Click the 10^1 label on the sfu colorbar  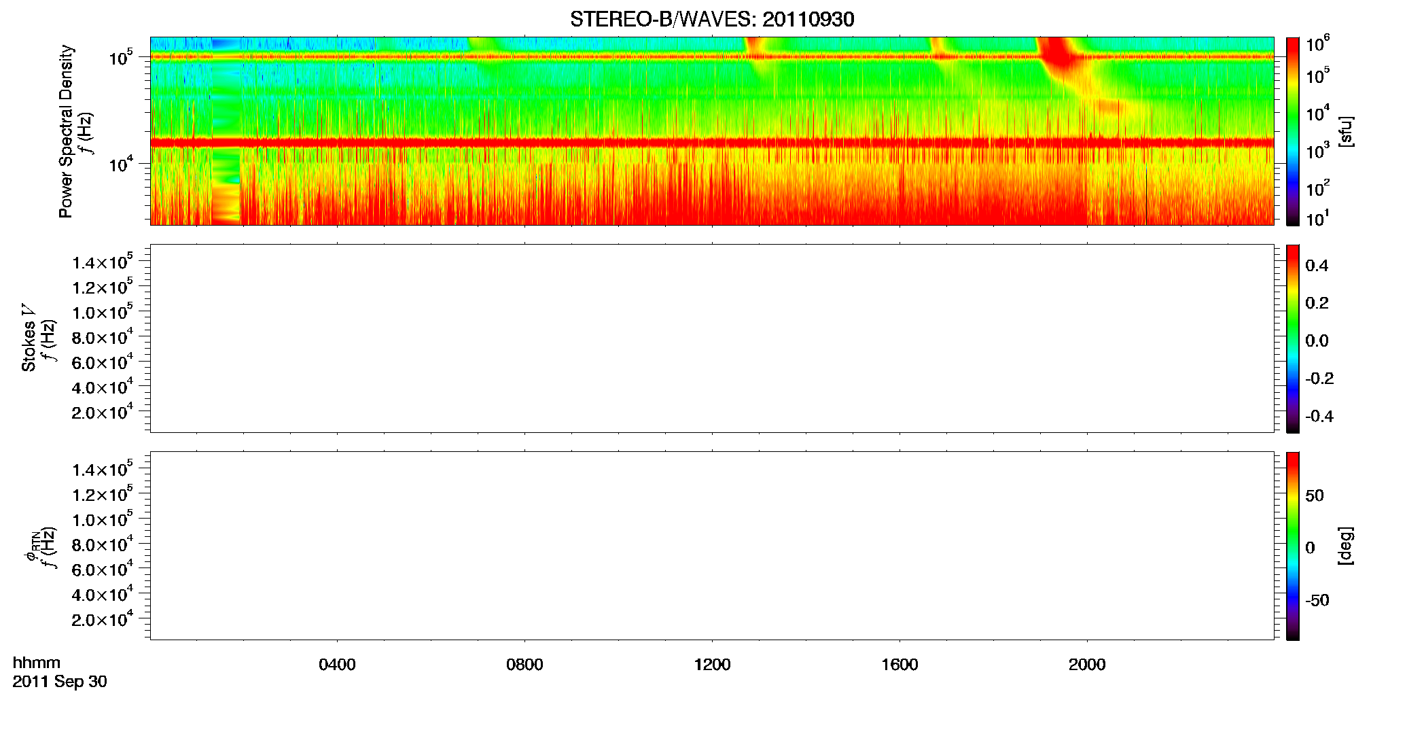point(1318,219)
